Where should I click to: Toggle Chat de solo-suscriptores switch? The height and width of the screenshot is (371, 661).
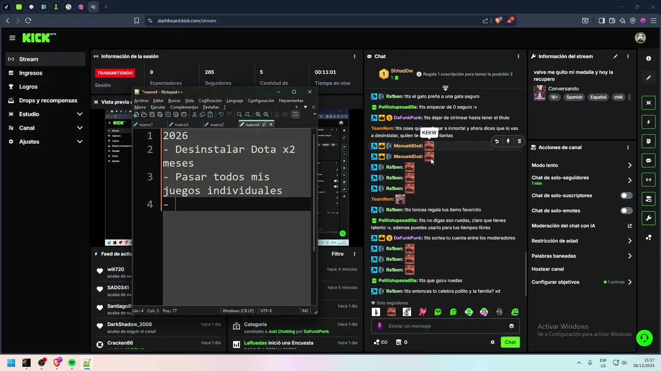[626, 196]
